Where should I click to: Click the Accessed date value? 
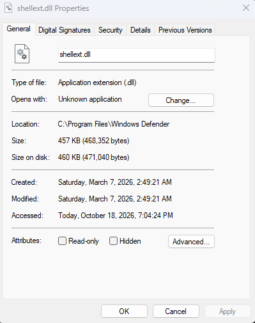tap(116, 216)
